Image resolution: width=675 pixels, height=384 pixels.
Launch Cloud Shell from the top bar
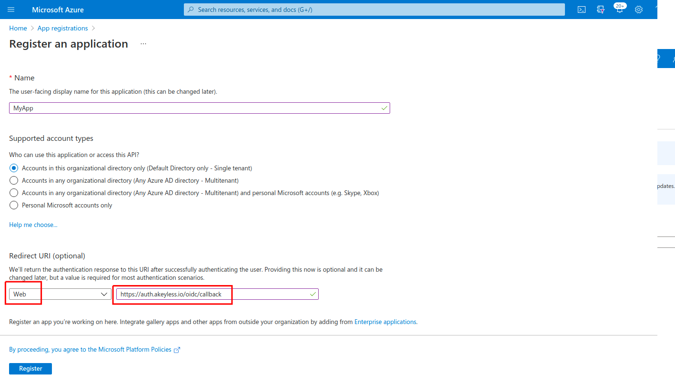point(581,10)
